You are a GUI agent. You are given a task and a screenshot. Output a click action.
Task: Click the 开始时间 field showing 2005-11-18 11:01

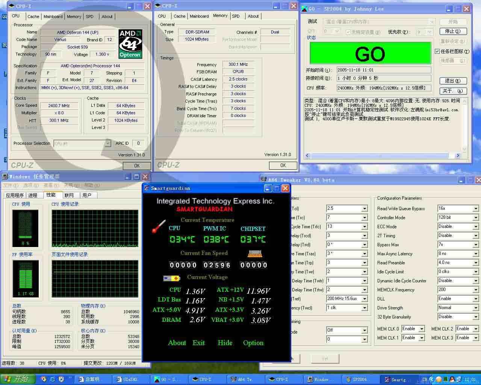coord(384,70)
